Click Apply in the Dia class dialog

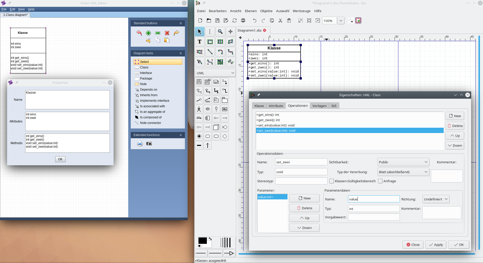[436, 245]
